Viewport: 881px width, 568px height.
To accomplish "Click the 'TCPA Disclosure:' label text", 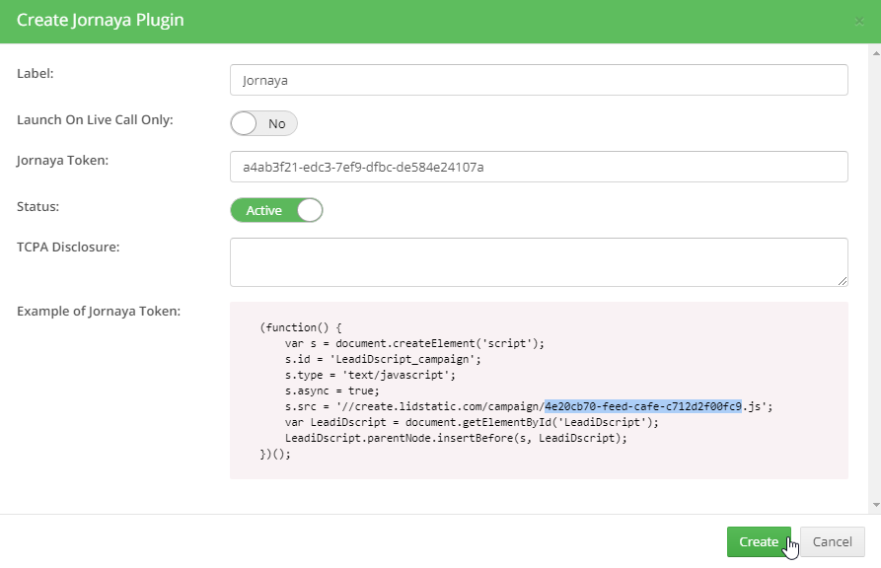I will [68, 247].
